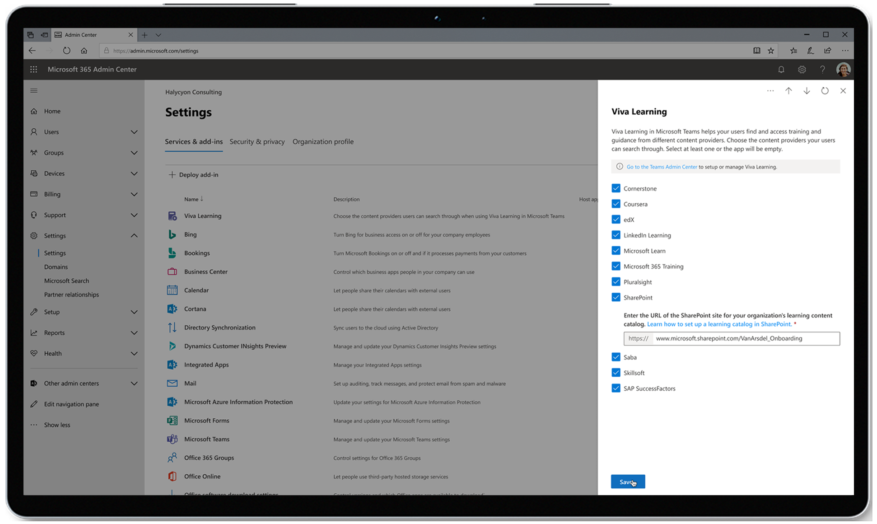
Task: Click the Microsoft Teams icon in settings
Action: (x=172, y=439)
